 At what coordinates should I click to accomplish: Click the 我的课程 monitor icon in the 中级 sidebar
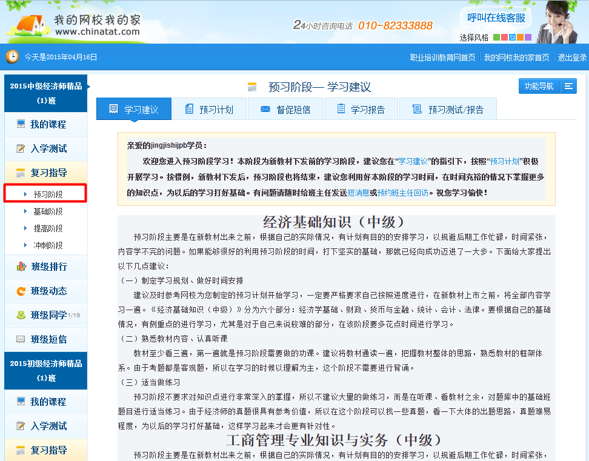coord(21,124)
